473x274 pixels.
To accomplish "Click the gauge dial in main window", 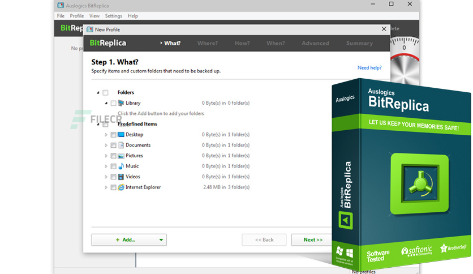I will coord(405,61).
